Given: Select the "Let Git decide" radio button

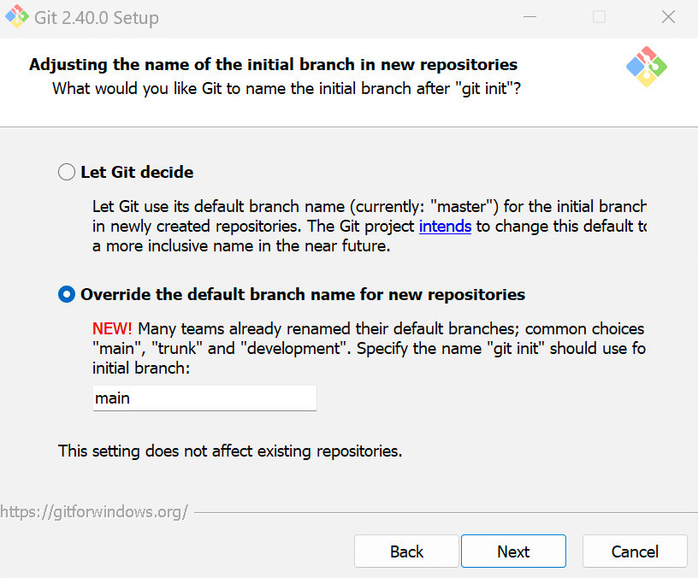Looking at the screenshot, I should tap(66, 171).
